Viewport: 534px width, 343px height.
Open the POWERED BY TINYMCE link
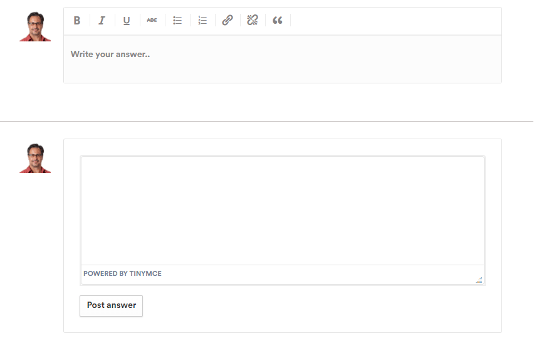click(x=122, y=273)
